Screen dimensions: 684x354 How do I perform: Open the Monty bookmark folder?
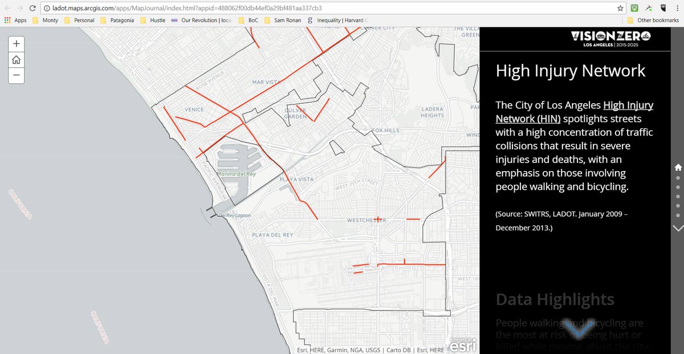coord(45,21)
